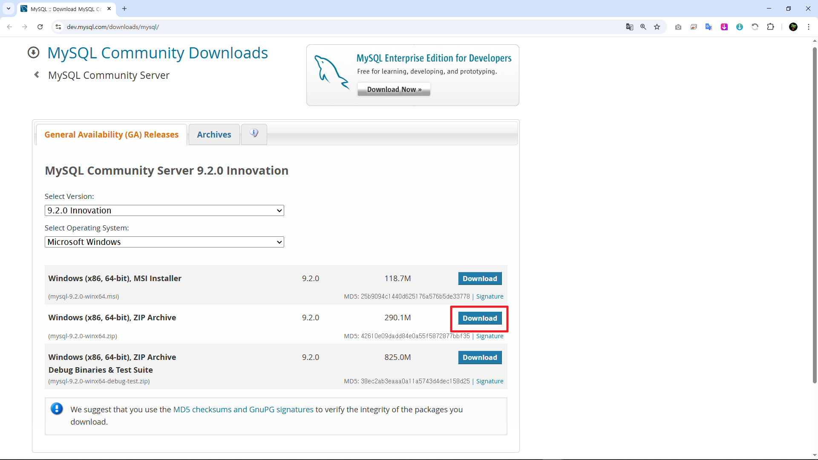The image size is (818, 460).
Task: Open the tab search chevron
Action: [9, 9]
